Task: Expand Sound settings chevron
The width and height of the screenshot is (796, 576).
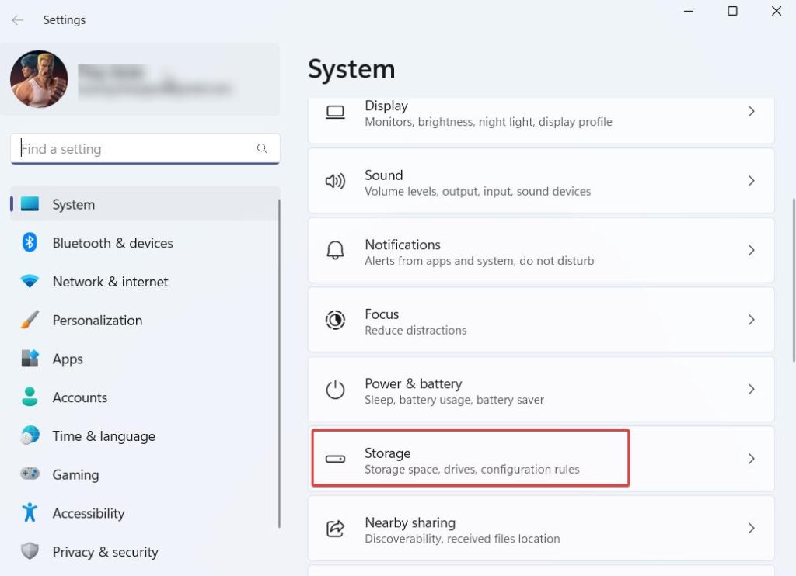Action: 752,181
